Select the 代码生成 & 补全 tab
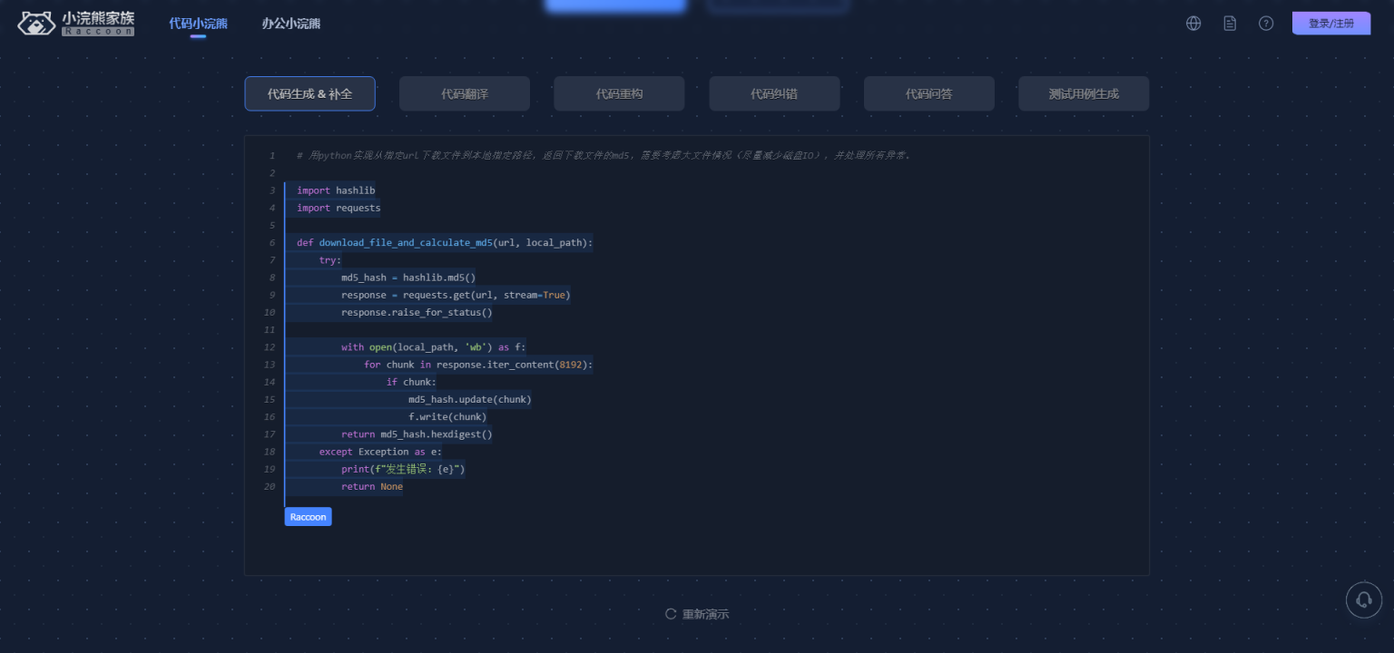 point(309,93)
